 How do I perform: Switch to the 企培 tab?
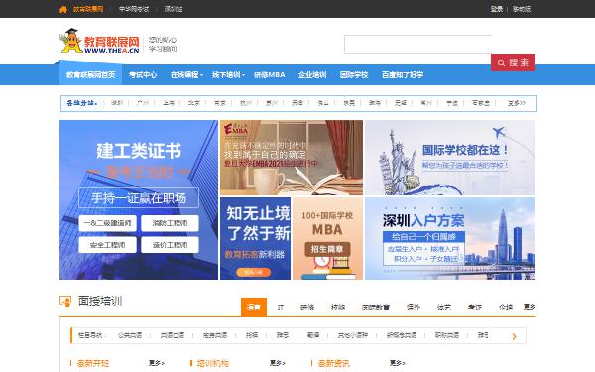(506, 308)
